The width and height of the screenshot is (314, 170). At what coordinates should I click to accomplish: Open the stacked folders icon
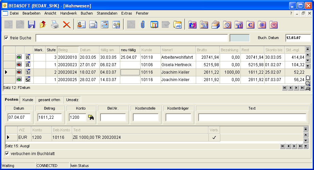tap(216, 25)
